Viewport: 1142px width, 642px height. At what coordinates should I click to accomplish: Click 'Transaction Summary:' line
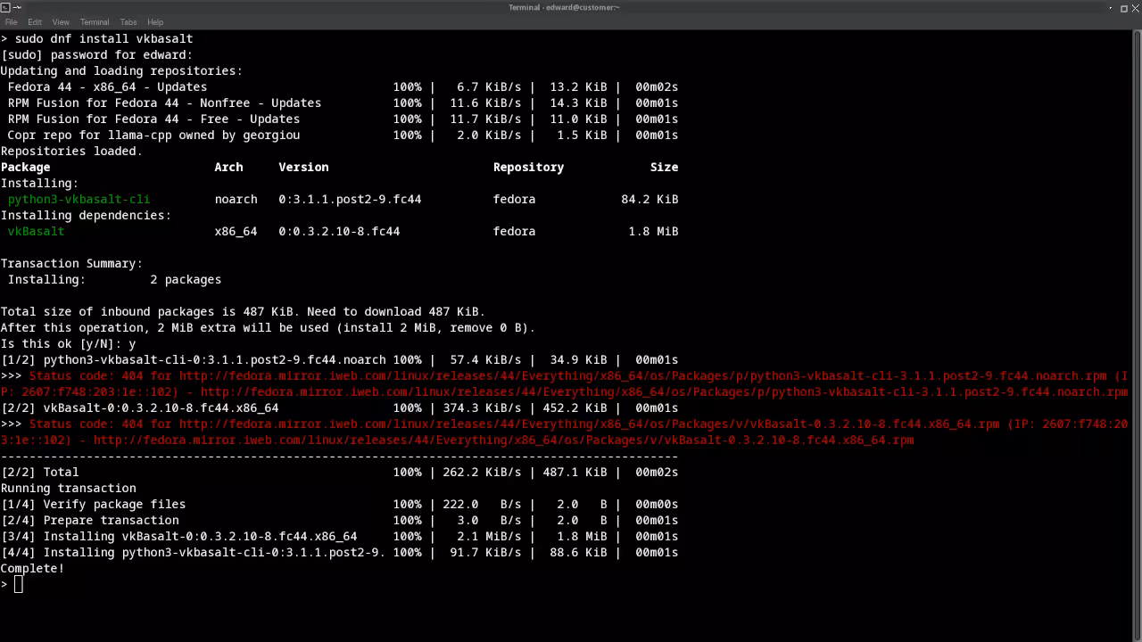[71, 263]
